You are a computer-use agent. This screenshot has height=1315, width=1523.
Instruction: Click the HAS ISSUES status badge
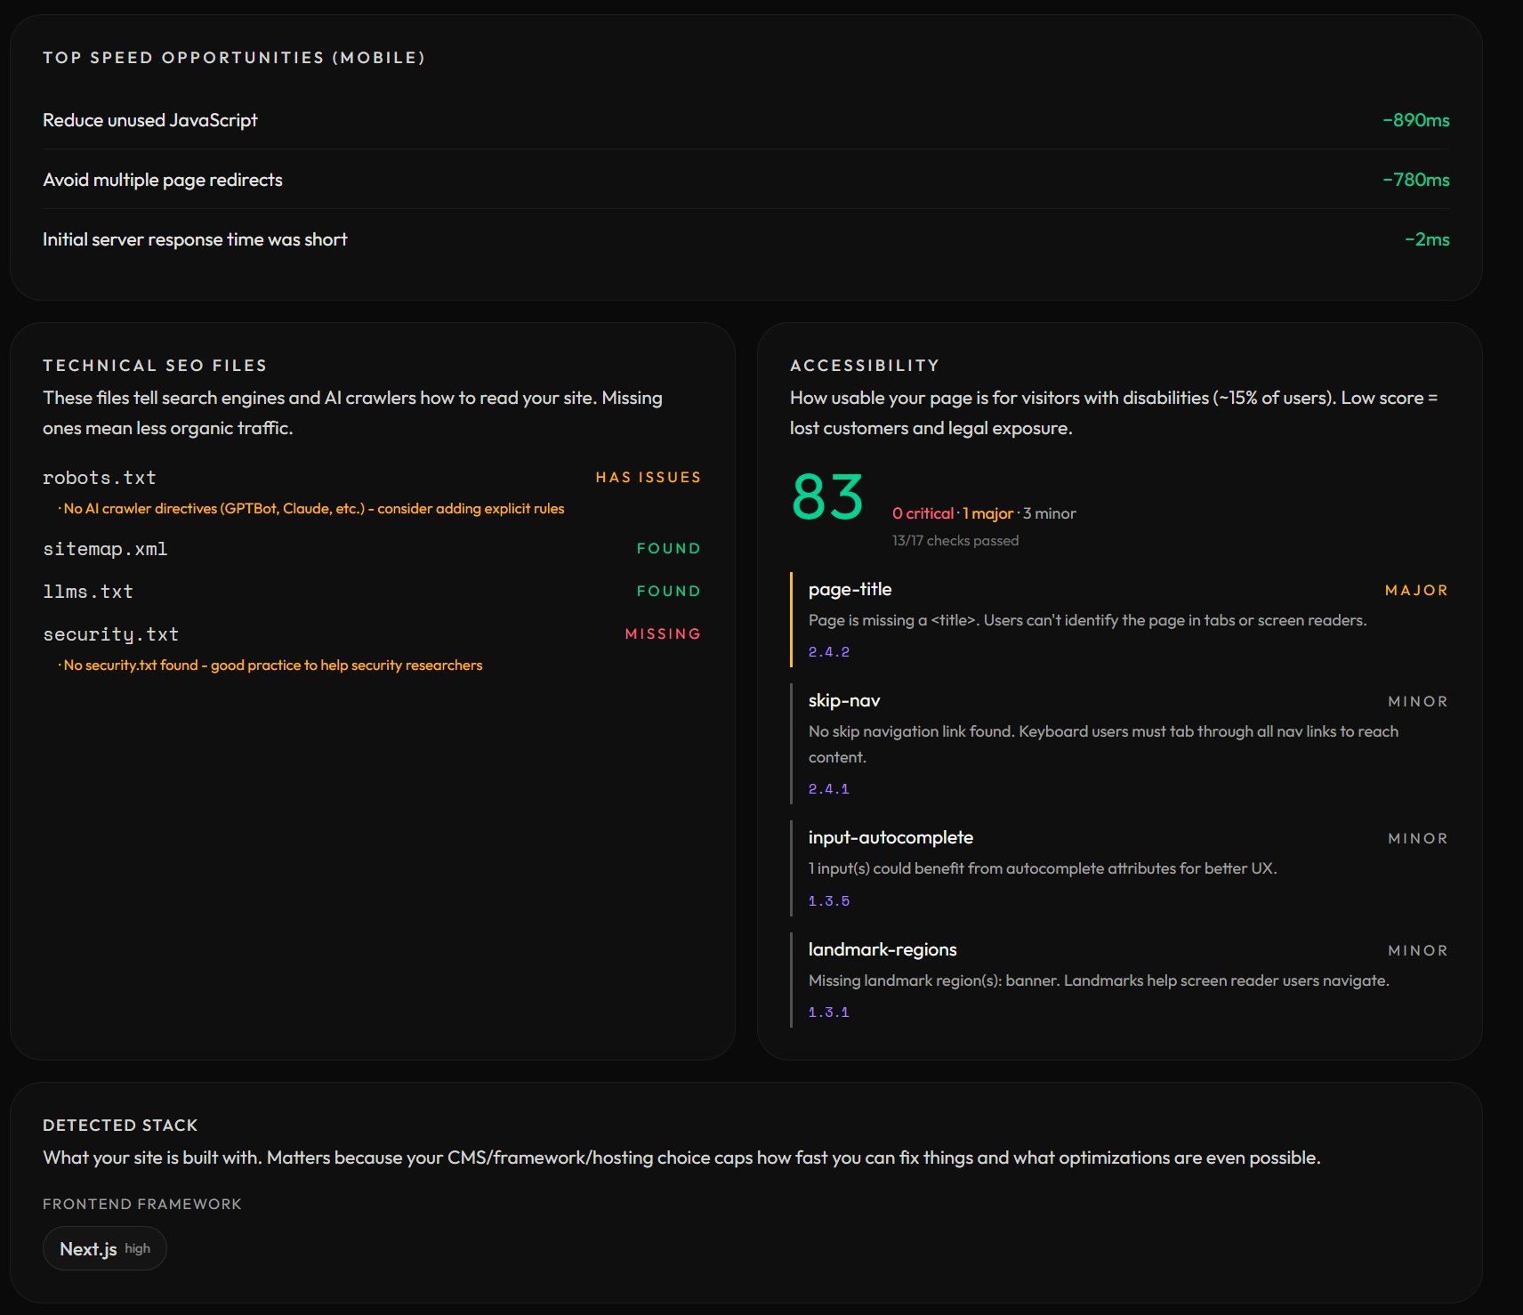tap(648, 478)
